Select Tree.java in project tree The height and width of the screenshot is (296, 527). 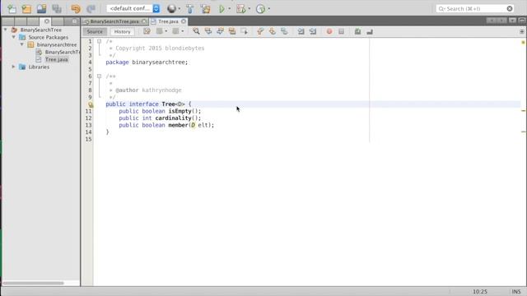(57, 59)
